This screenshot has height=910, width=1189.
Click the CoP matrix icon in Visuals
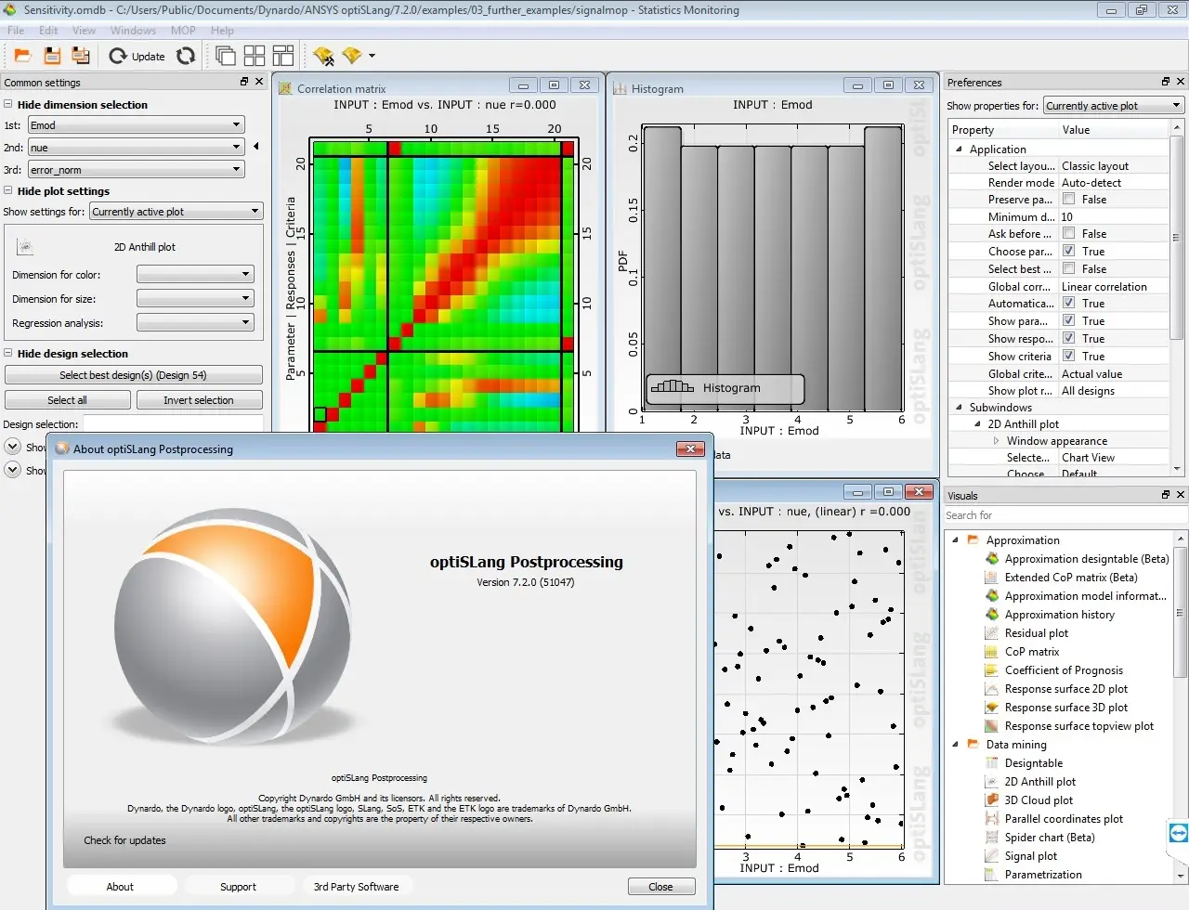pos(992,652)
